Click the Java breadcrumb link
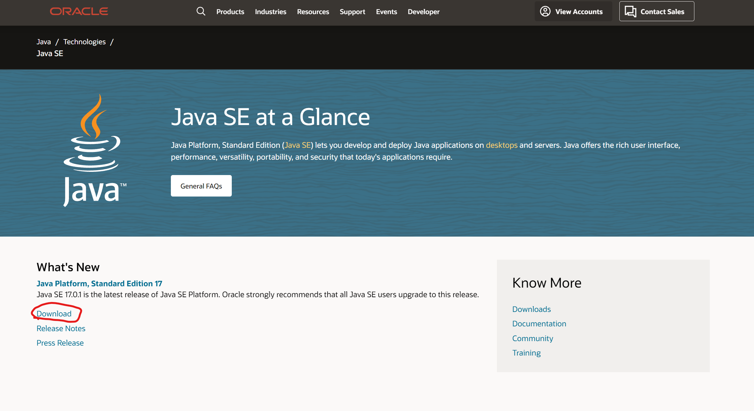The width and height of the screenshot is (754, 411). [44, 42]
